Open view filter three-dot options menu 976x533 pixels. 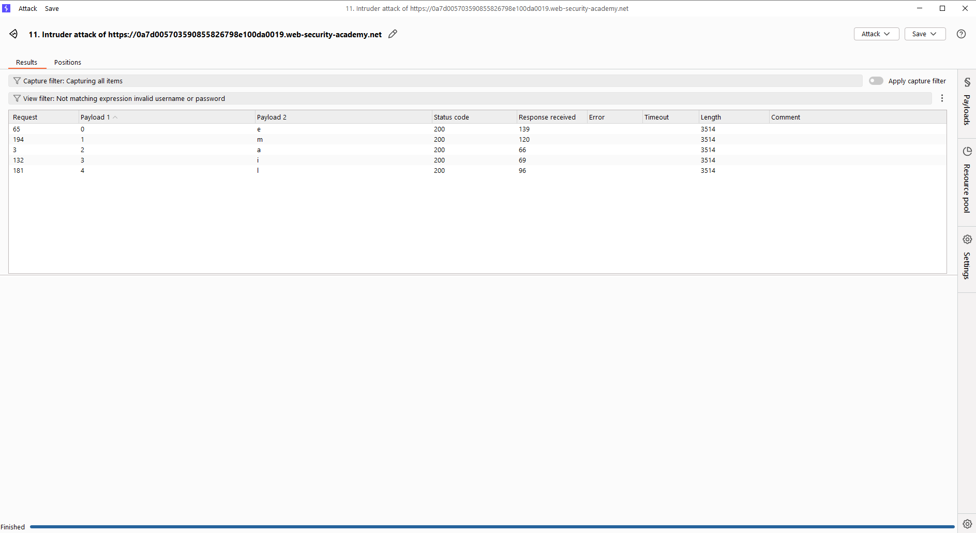pyautogui.click(x=942, y=98)
